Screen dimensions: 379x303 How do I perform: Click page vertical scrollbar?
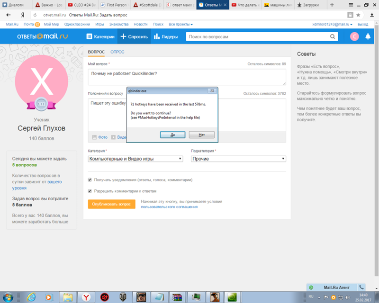coord(376,150)
